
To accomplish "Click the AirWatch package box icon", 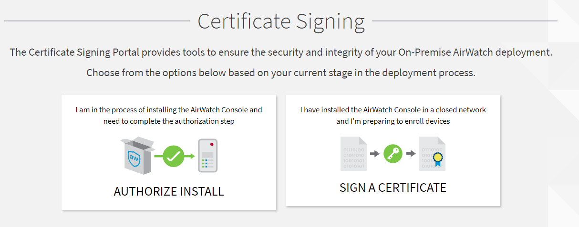I will [137, 155].
